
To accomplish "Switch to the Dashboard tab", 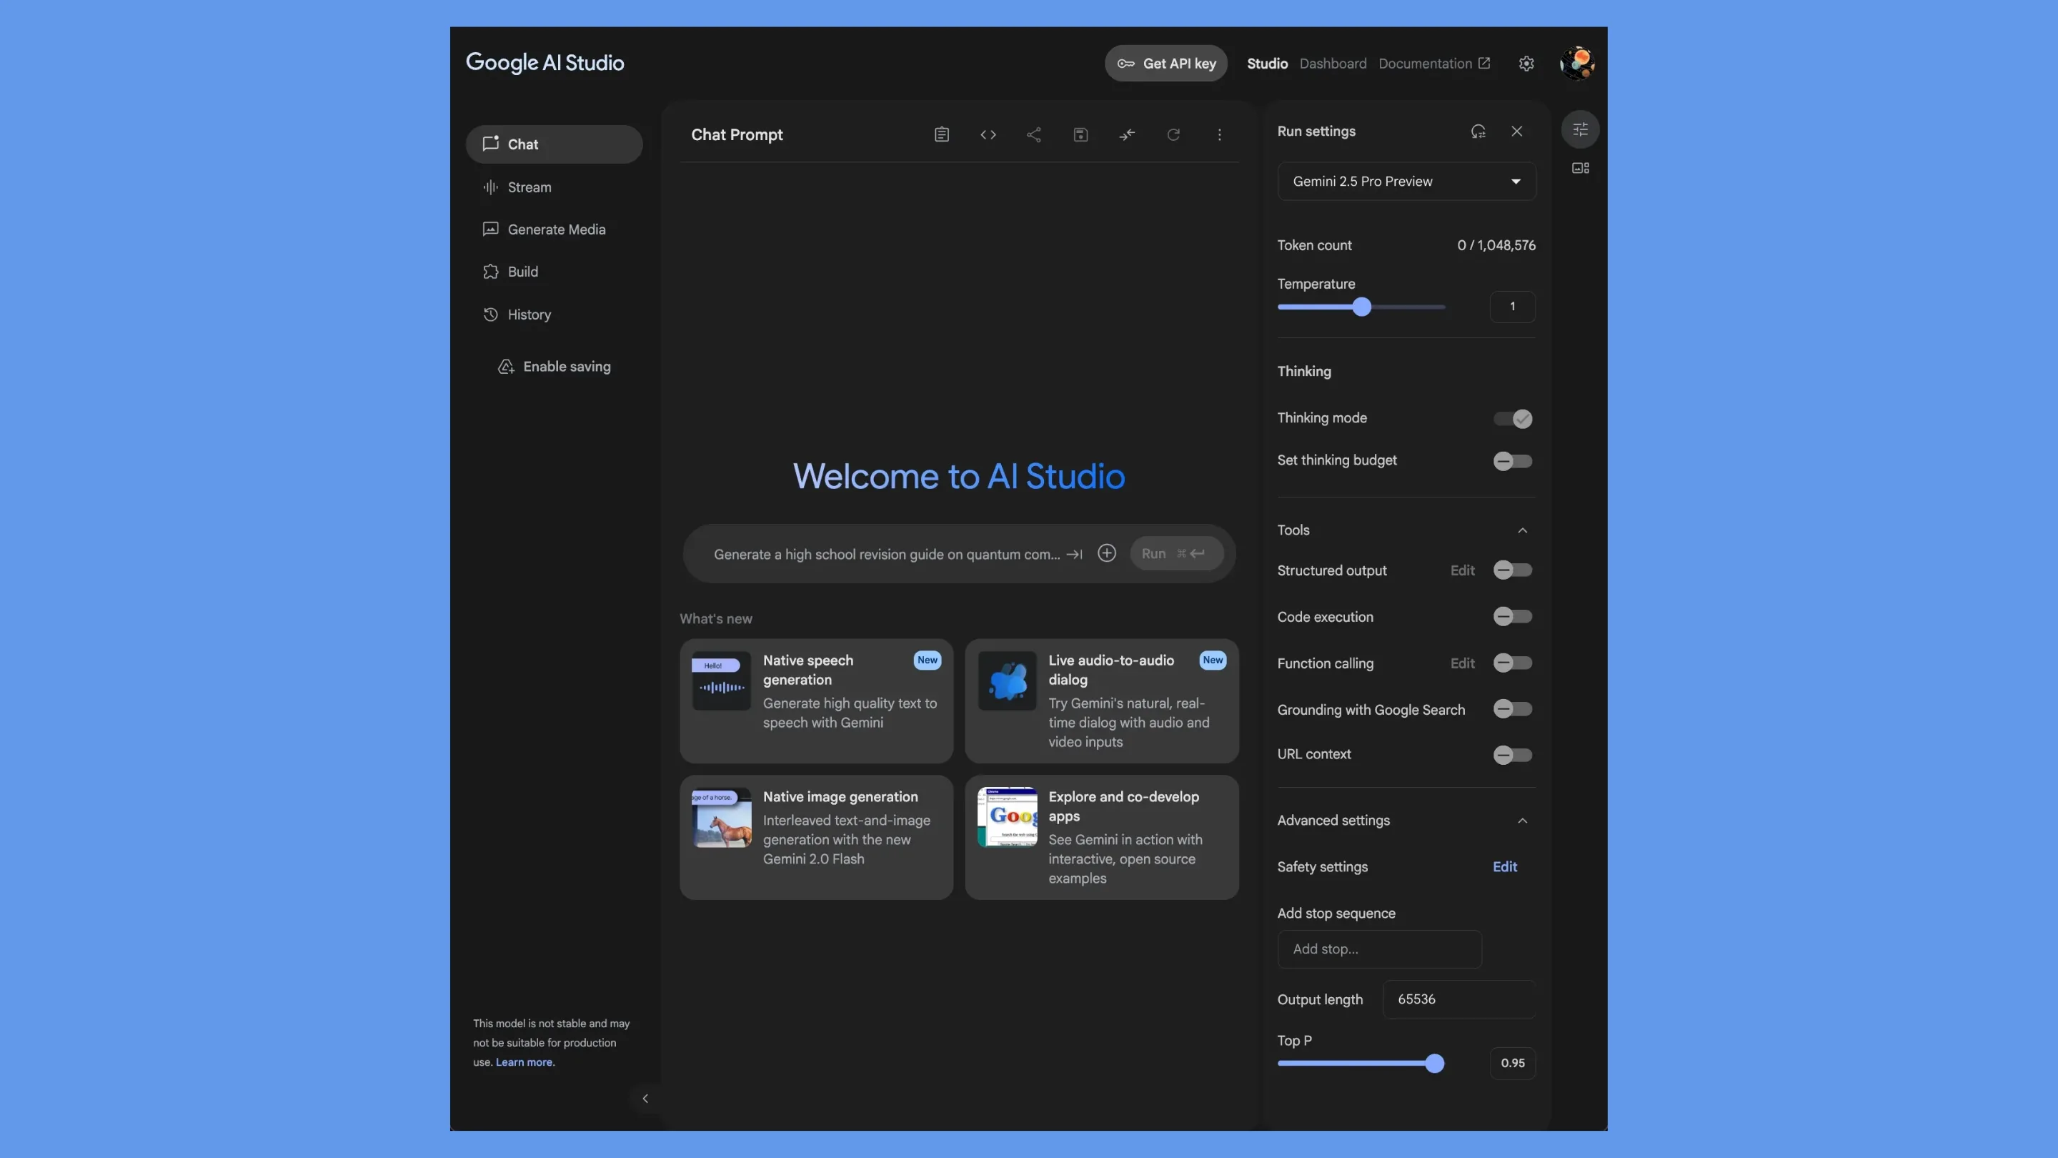I will click(x=1333, y=63).
